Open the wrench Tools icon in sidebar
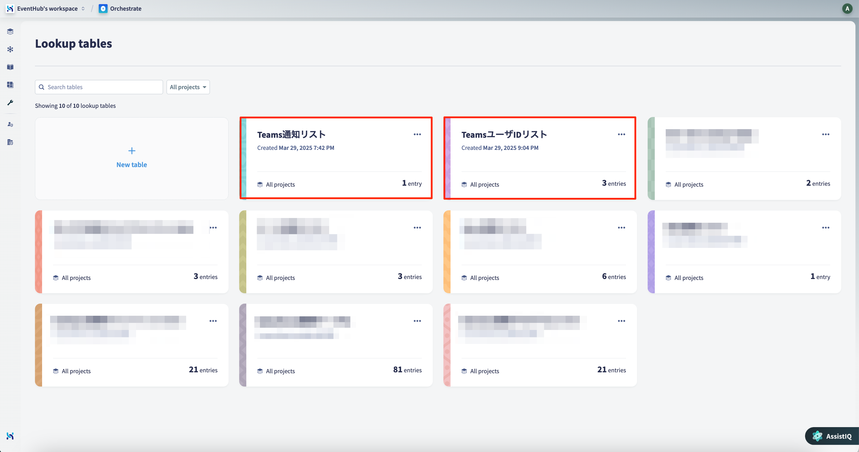The width and height of the screenshot is (859, 452). pyautogui.click(x=10, y=102)
